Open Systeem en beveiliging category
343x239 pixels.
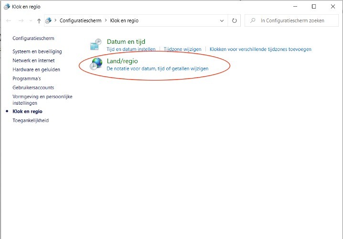click(x=37, y=51)
